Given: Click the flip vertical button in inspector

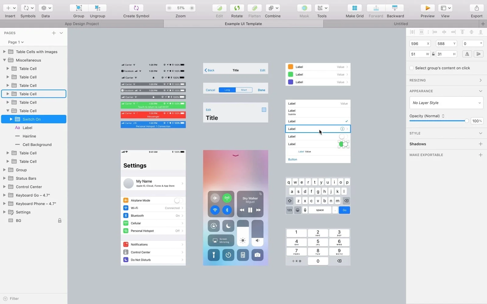Looking at the screenshot, I should tap(478, 54).
